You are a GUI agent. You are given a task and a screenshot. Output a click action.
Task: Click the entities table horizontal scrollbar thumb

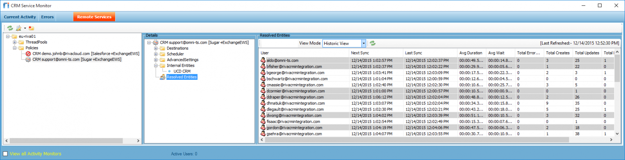418,140
